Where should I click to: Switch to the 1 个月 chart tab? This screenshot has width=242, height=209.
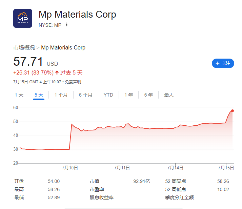pos(61,95)
